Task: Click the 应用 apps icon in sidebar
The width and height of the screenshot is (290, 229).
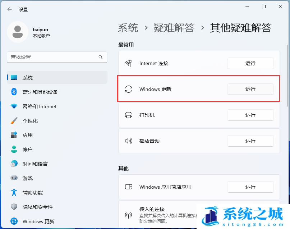Action: point(14,135)
